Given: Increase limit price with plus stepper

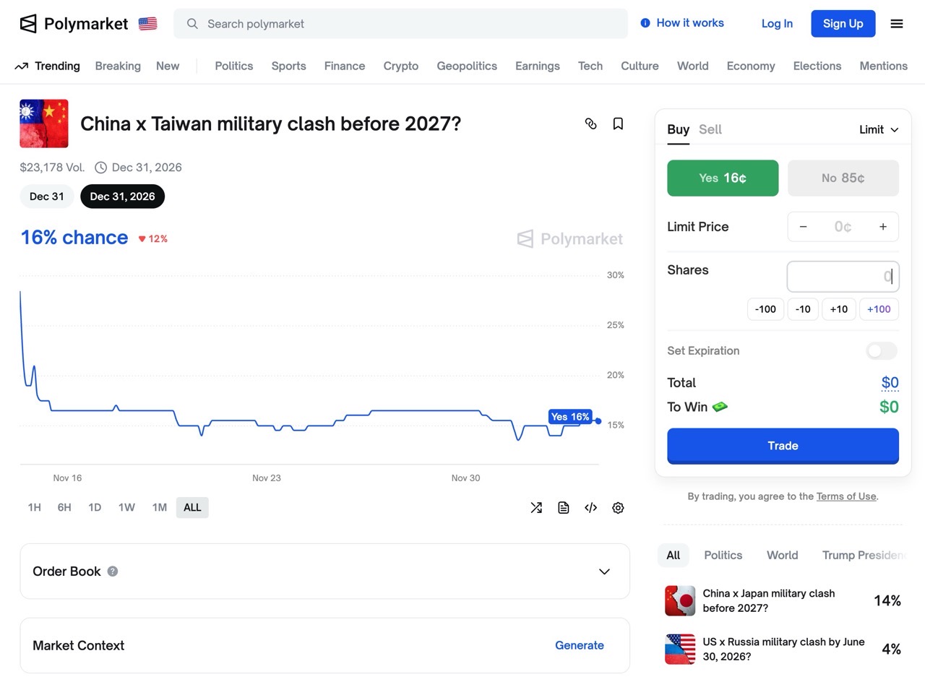Looking at the screenshot, I should click(882, 227).
